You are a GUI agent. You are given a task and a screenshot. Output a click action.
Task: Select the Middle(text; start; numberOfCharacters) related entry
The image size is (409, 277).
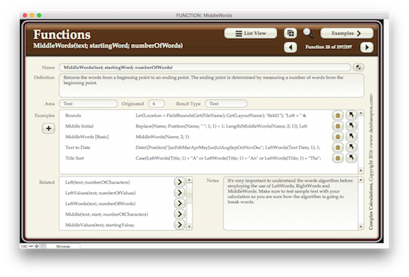pyautogui.click(x=107, y=214)
